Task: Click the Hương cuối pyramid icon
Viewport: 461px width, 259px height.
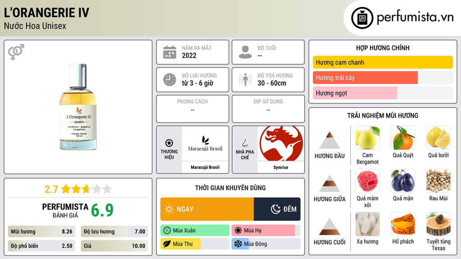Action: (330, 227)
